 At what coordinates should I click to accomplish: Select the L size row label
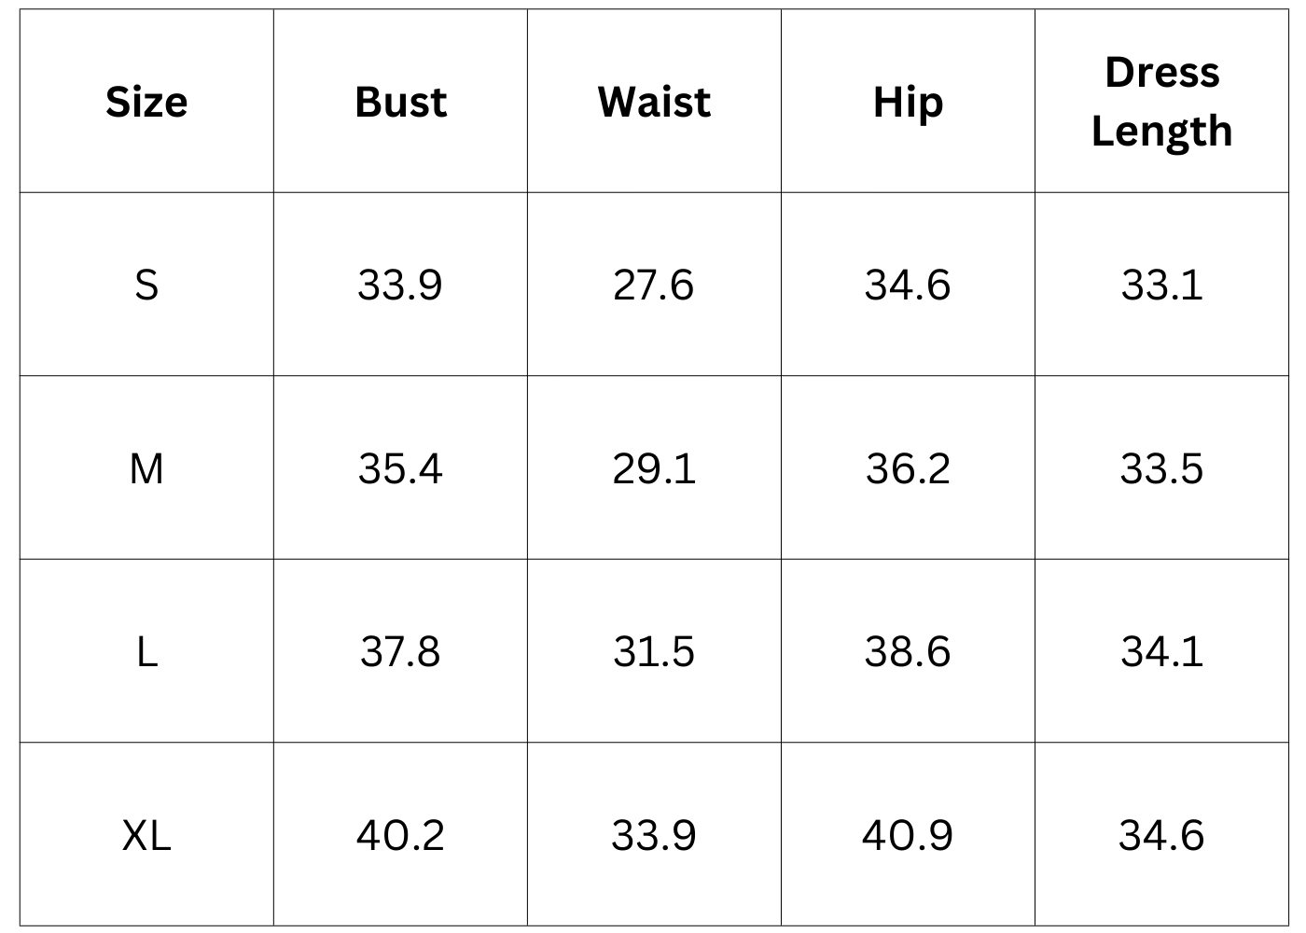pyautogui.click(x=146, y=651)
